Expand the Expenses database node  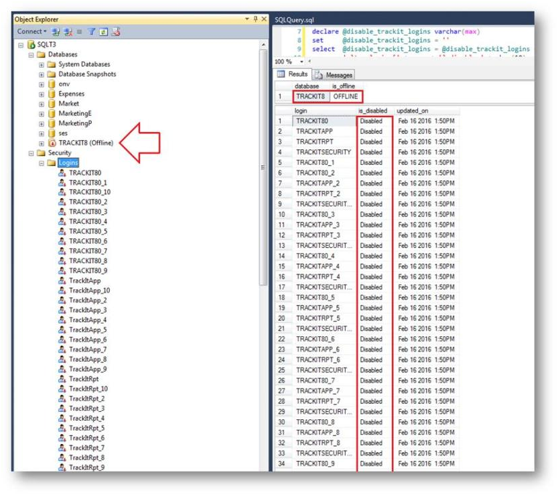[42, 94]
